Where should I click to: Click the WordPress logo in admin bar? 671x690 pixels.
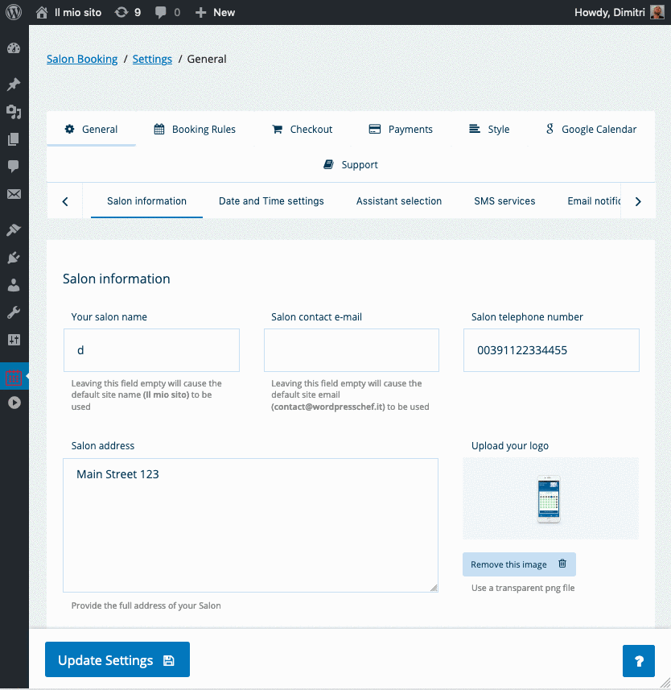coord(13,12)
